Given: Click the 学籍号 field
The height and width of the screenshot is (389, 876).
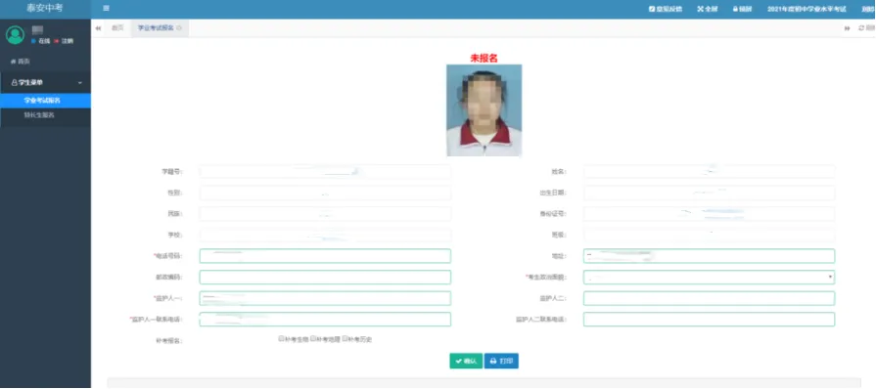Looking at the screenshot, I should (325, 172).
